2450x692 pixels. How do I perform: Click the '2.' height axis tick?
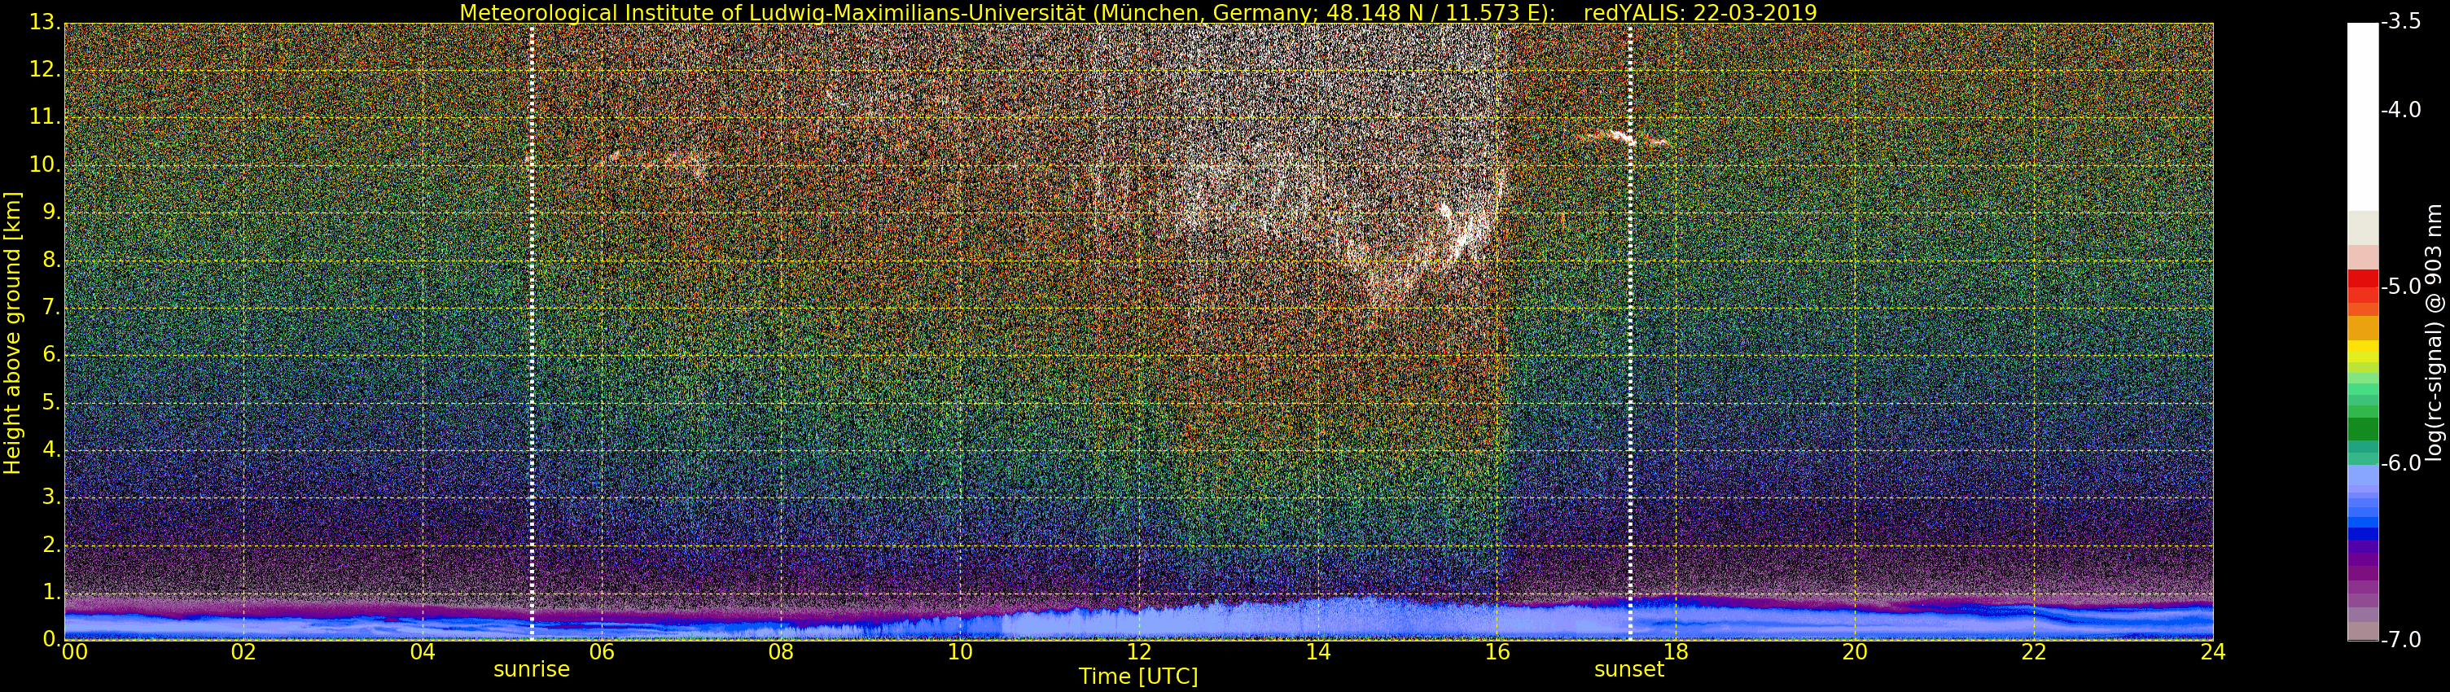point(51,544)
